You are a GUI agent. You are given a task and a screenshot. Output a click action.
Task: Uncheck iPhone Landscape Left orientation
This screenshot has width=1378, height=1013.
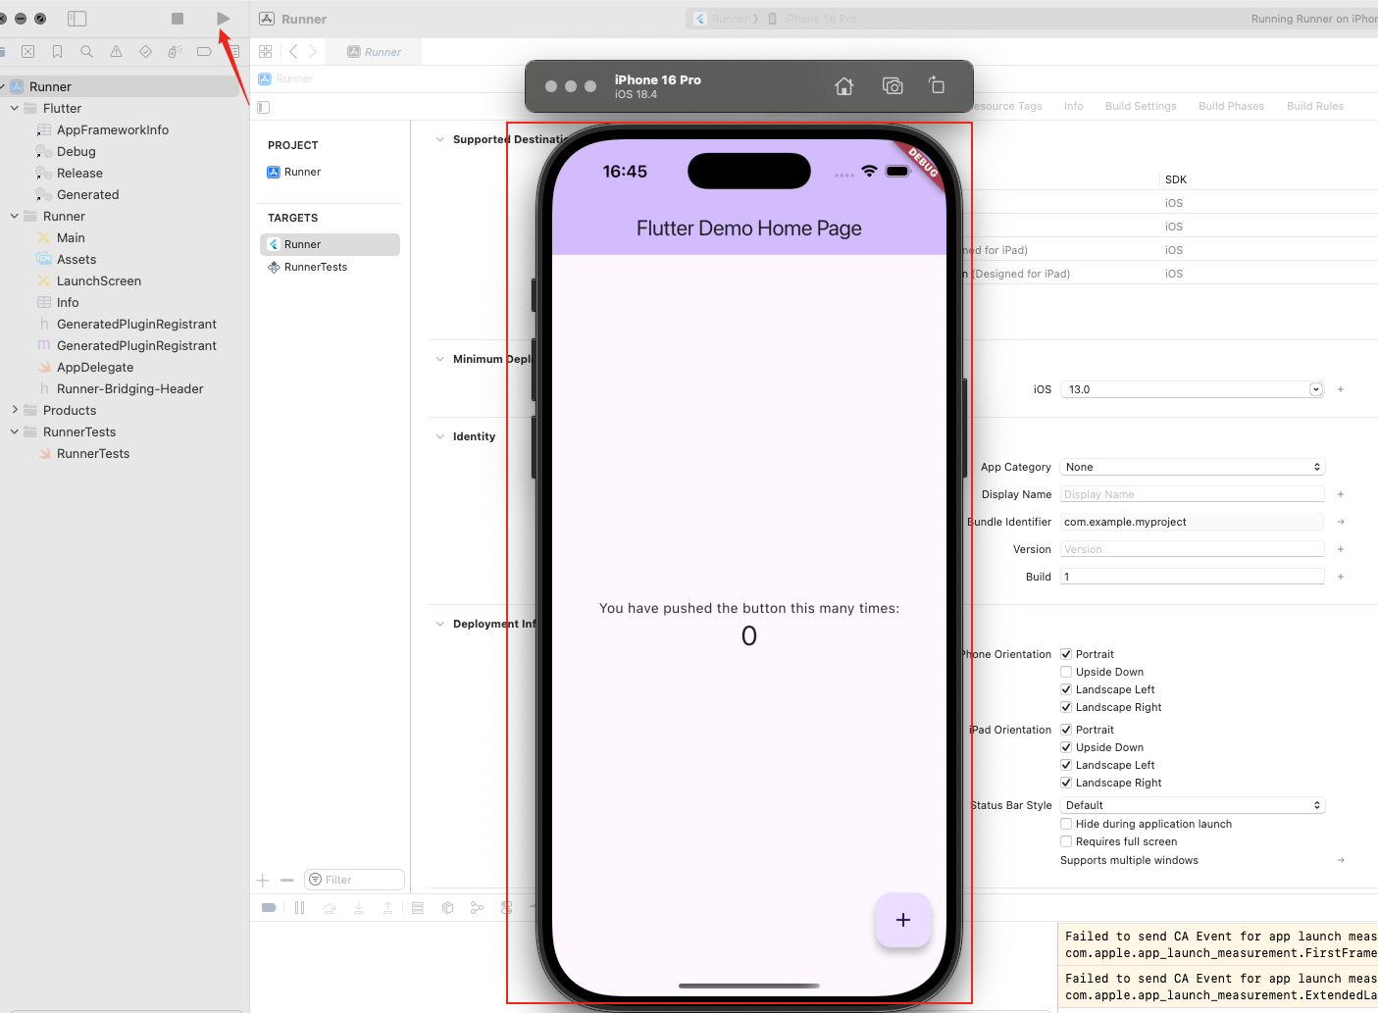(x=1066, y=689)
